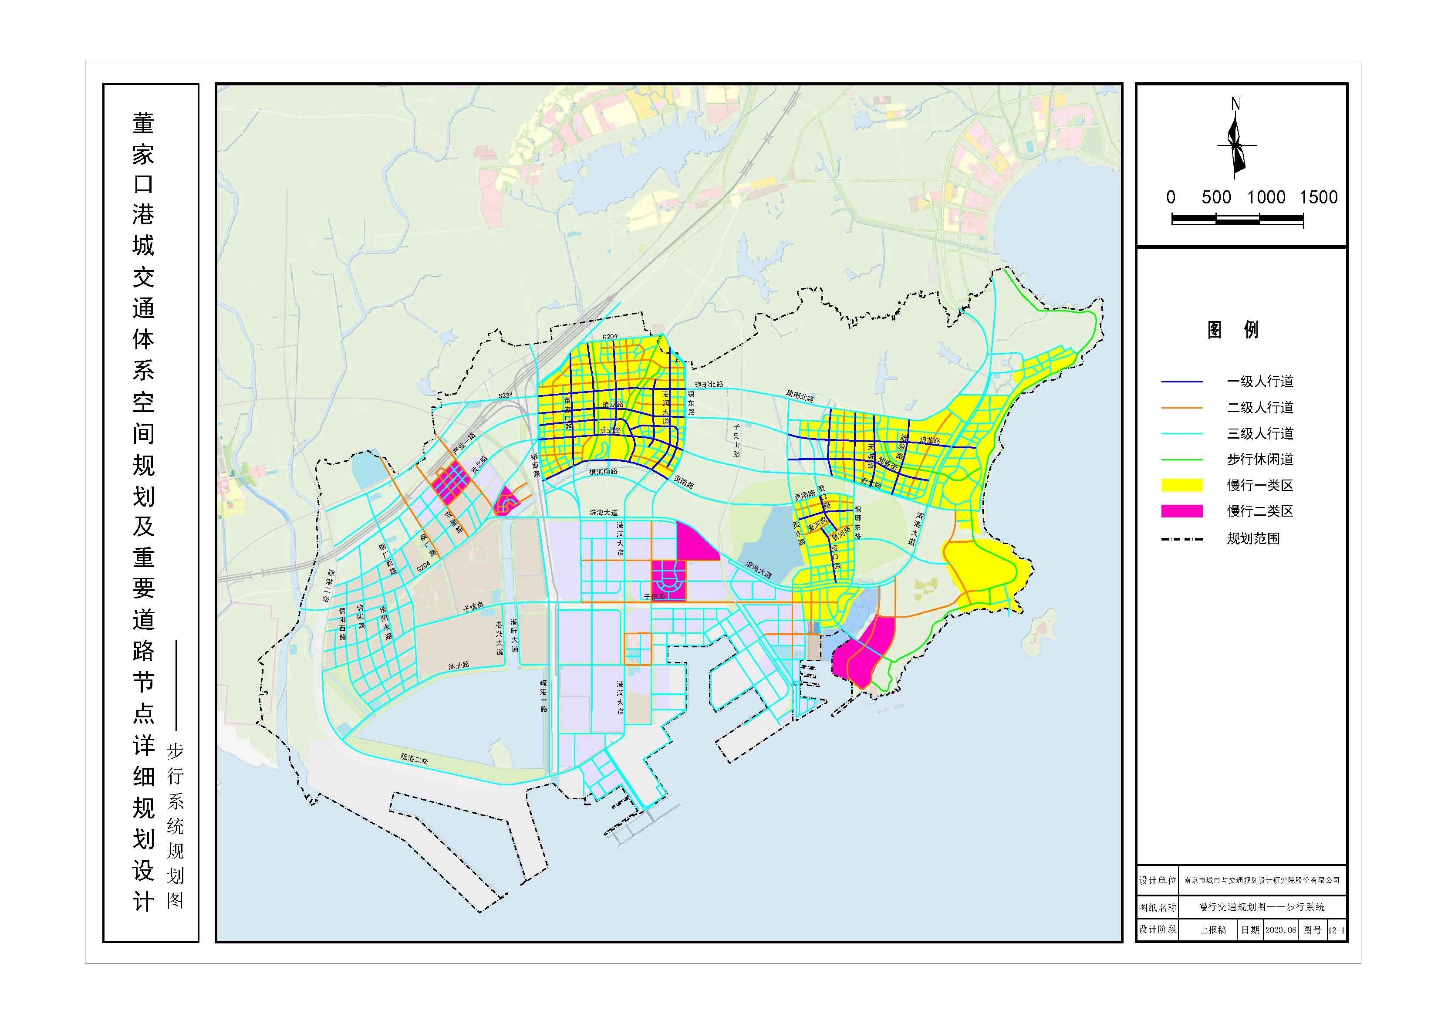Click the 规划范围 legend label

pos(1253,538)
